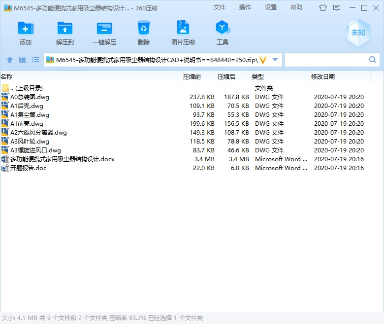Image resolution: width=384 pixels, height=324 pixels.
Task: Click the 一键解压 one-click extract icon
Action: (104, 28)
